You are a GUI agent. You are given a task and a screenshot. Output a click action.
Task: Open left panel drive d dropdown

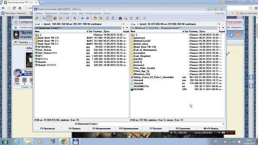click(39, 24)
